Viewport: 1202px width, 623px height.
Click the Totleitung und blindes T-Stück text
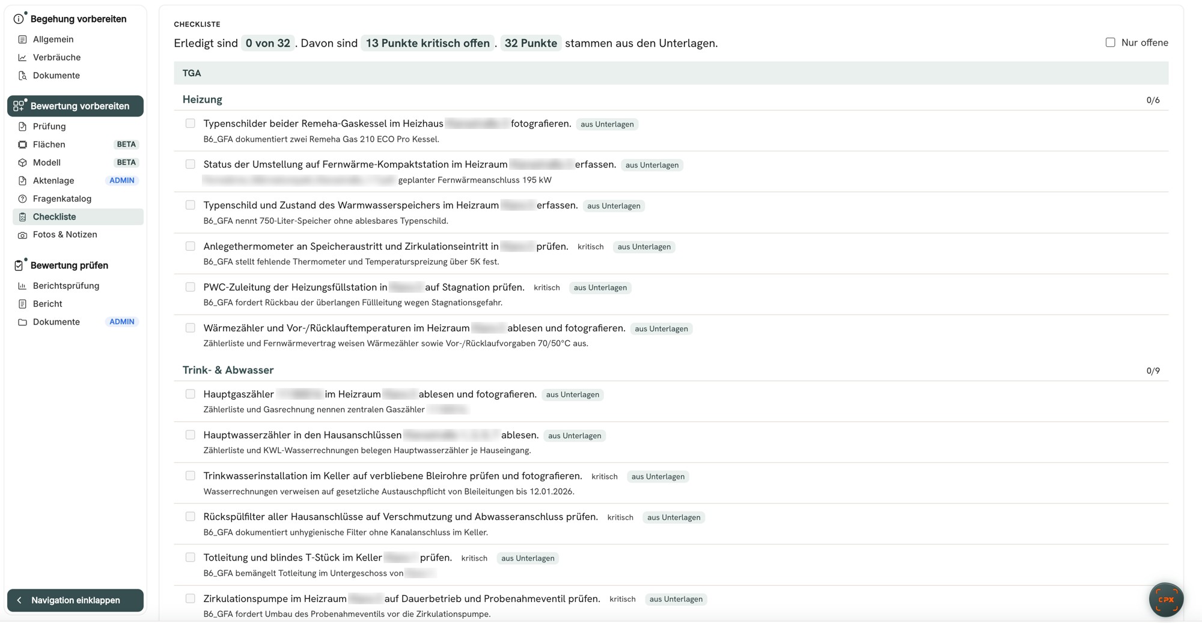[x=293, y=558]
